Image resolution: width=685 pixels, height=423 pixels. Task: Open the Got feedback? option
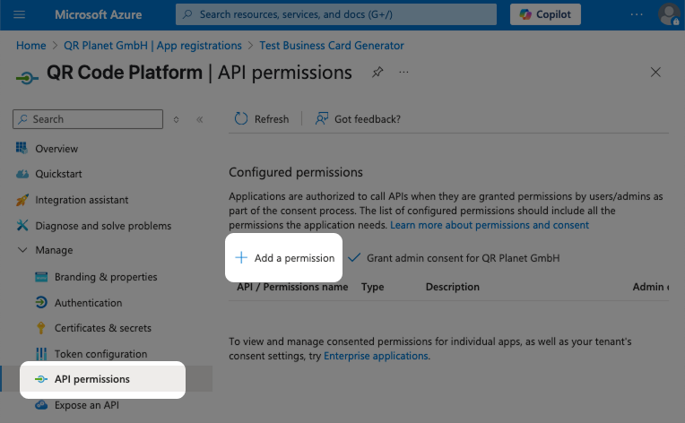[x=358, y=119]
